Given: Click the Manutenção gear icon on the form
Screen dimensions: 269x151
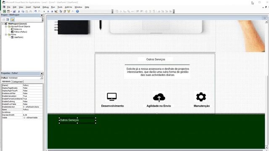Looking at the screenshot, I should coord(201,97).
